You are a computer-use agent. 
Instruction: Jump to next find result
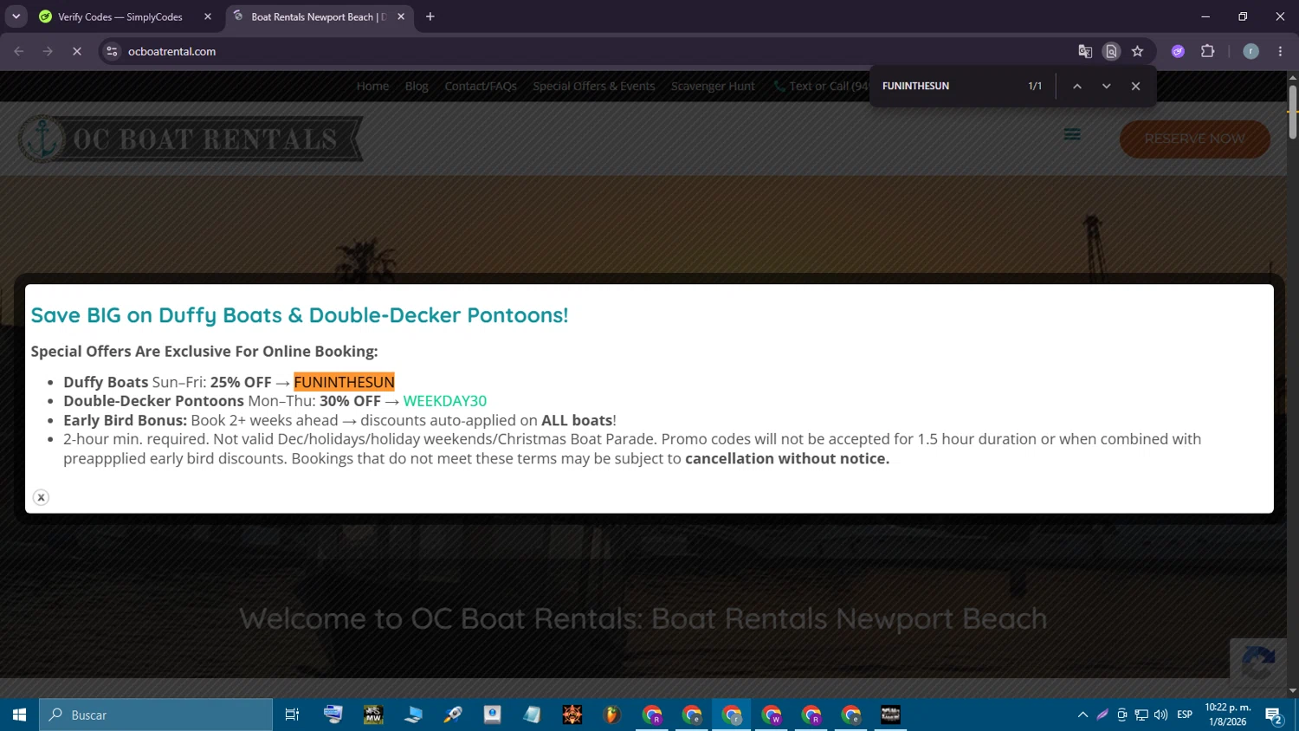click(1106, 86)
